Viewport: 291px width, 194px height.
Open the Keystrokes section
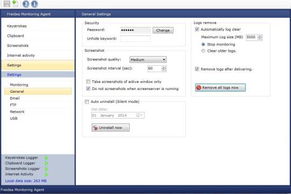[x=38, y=26]
